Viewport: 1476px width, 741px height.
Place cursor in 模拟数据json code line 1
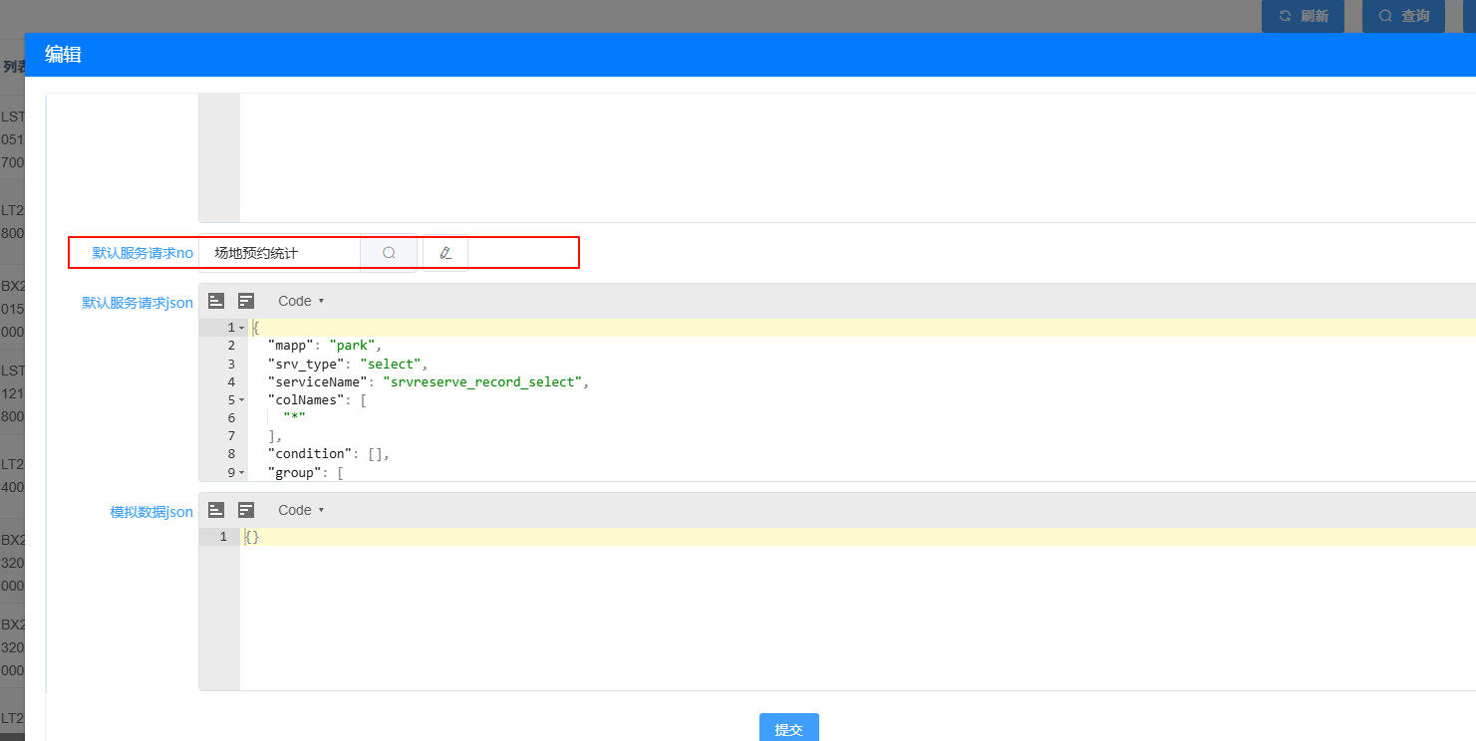tap(598, 537)
